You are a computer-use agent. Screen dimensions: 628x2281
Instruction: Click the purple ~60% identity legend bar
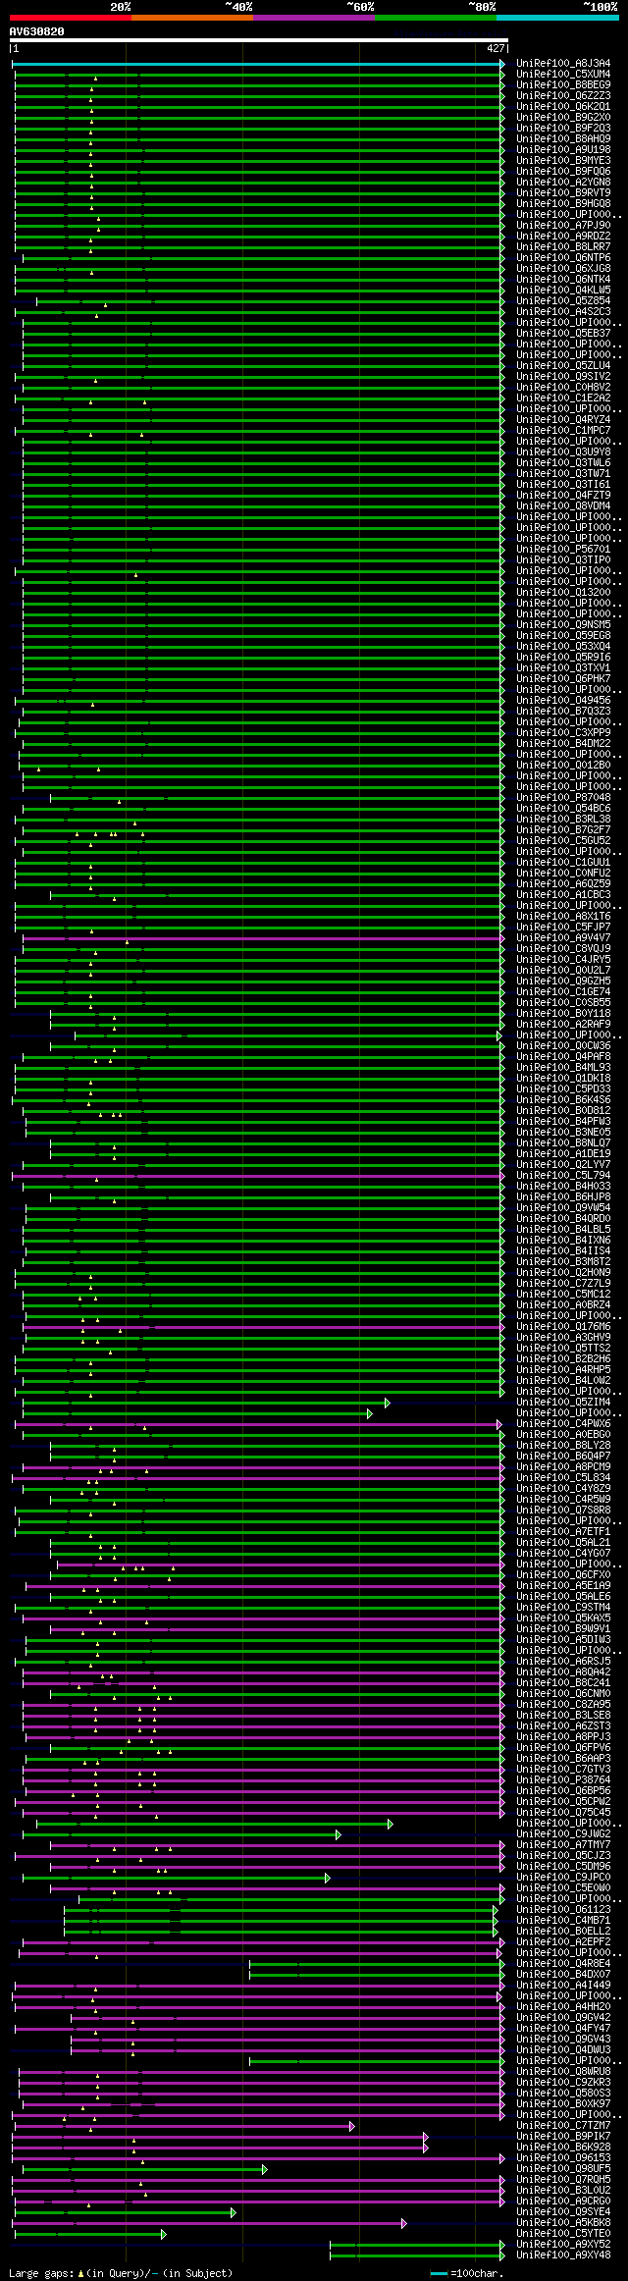pos(313,18)
